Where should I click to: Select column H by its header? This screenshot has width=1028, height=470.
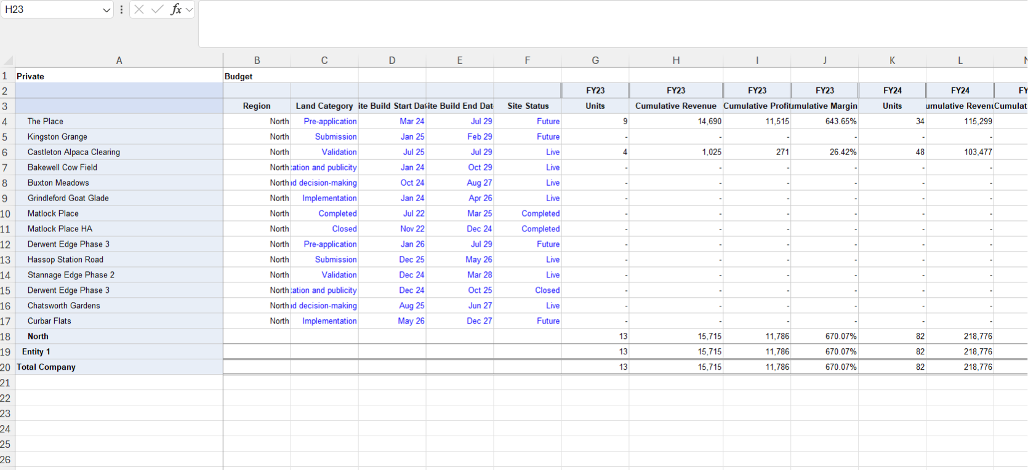click(x=676, y=60)
